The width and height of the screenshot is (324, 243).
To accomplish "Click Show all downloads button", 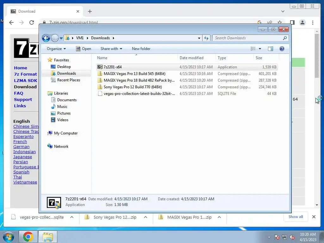I will 296,217.
